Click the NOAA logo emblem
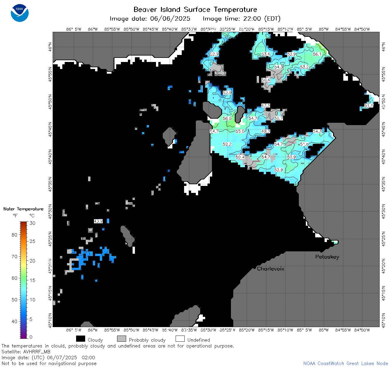The height and width of the screenshot is (368, 391). click(x=20, y=13)
